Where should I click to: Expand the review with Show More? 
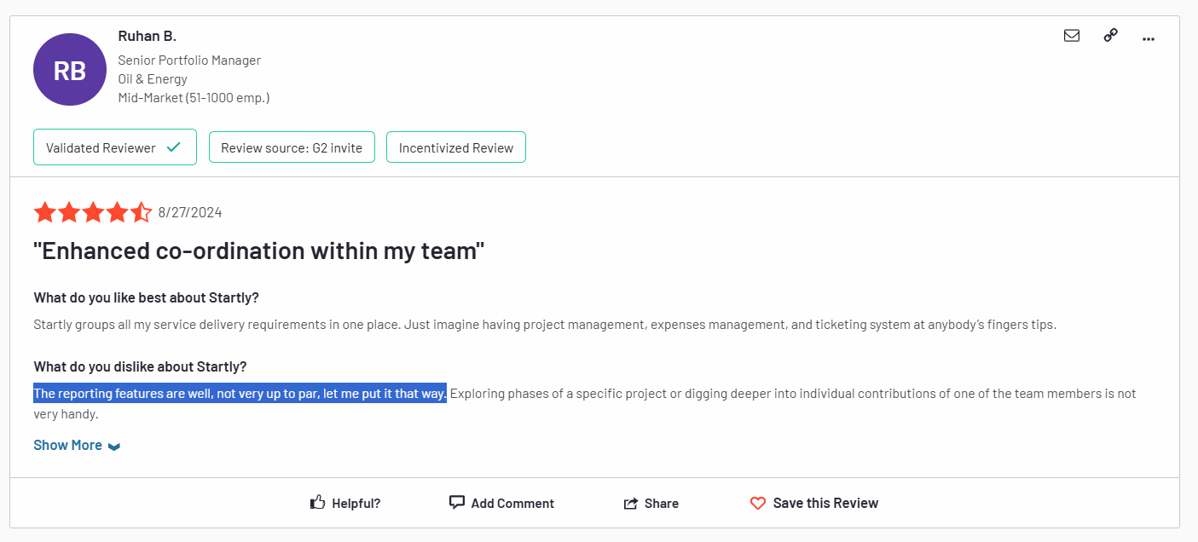pos(77,445)
